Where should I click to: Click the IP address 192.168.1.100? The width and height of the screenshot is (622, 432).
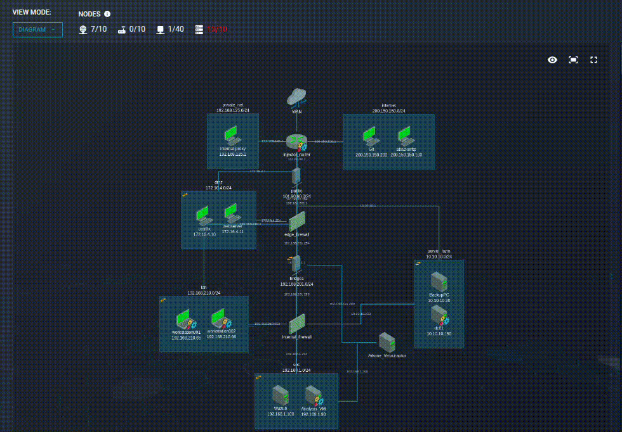[x=281, y=414]
